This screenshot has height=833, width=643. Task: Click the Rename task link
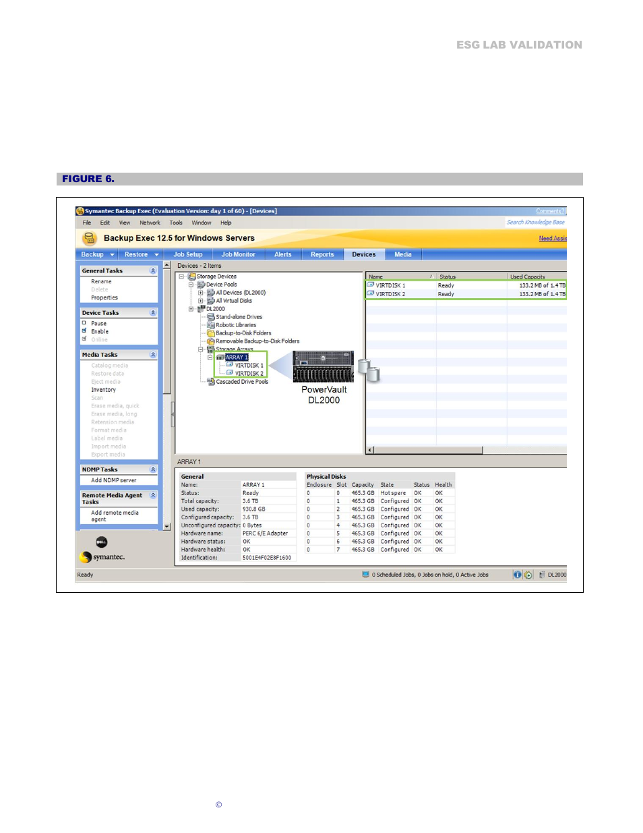tap(101, 281)
